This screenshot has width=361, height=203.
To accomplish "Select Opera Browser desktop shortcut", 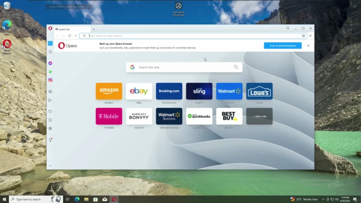I will 7,47.
